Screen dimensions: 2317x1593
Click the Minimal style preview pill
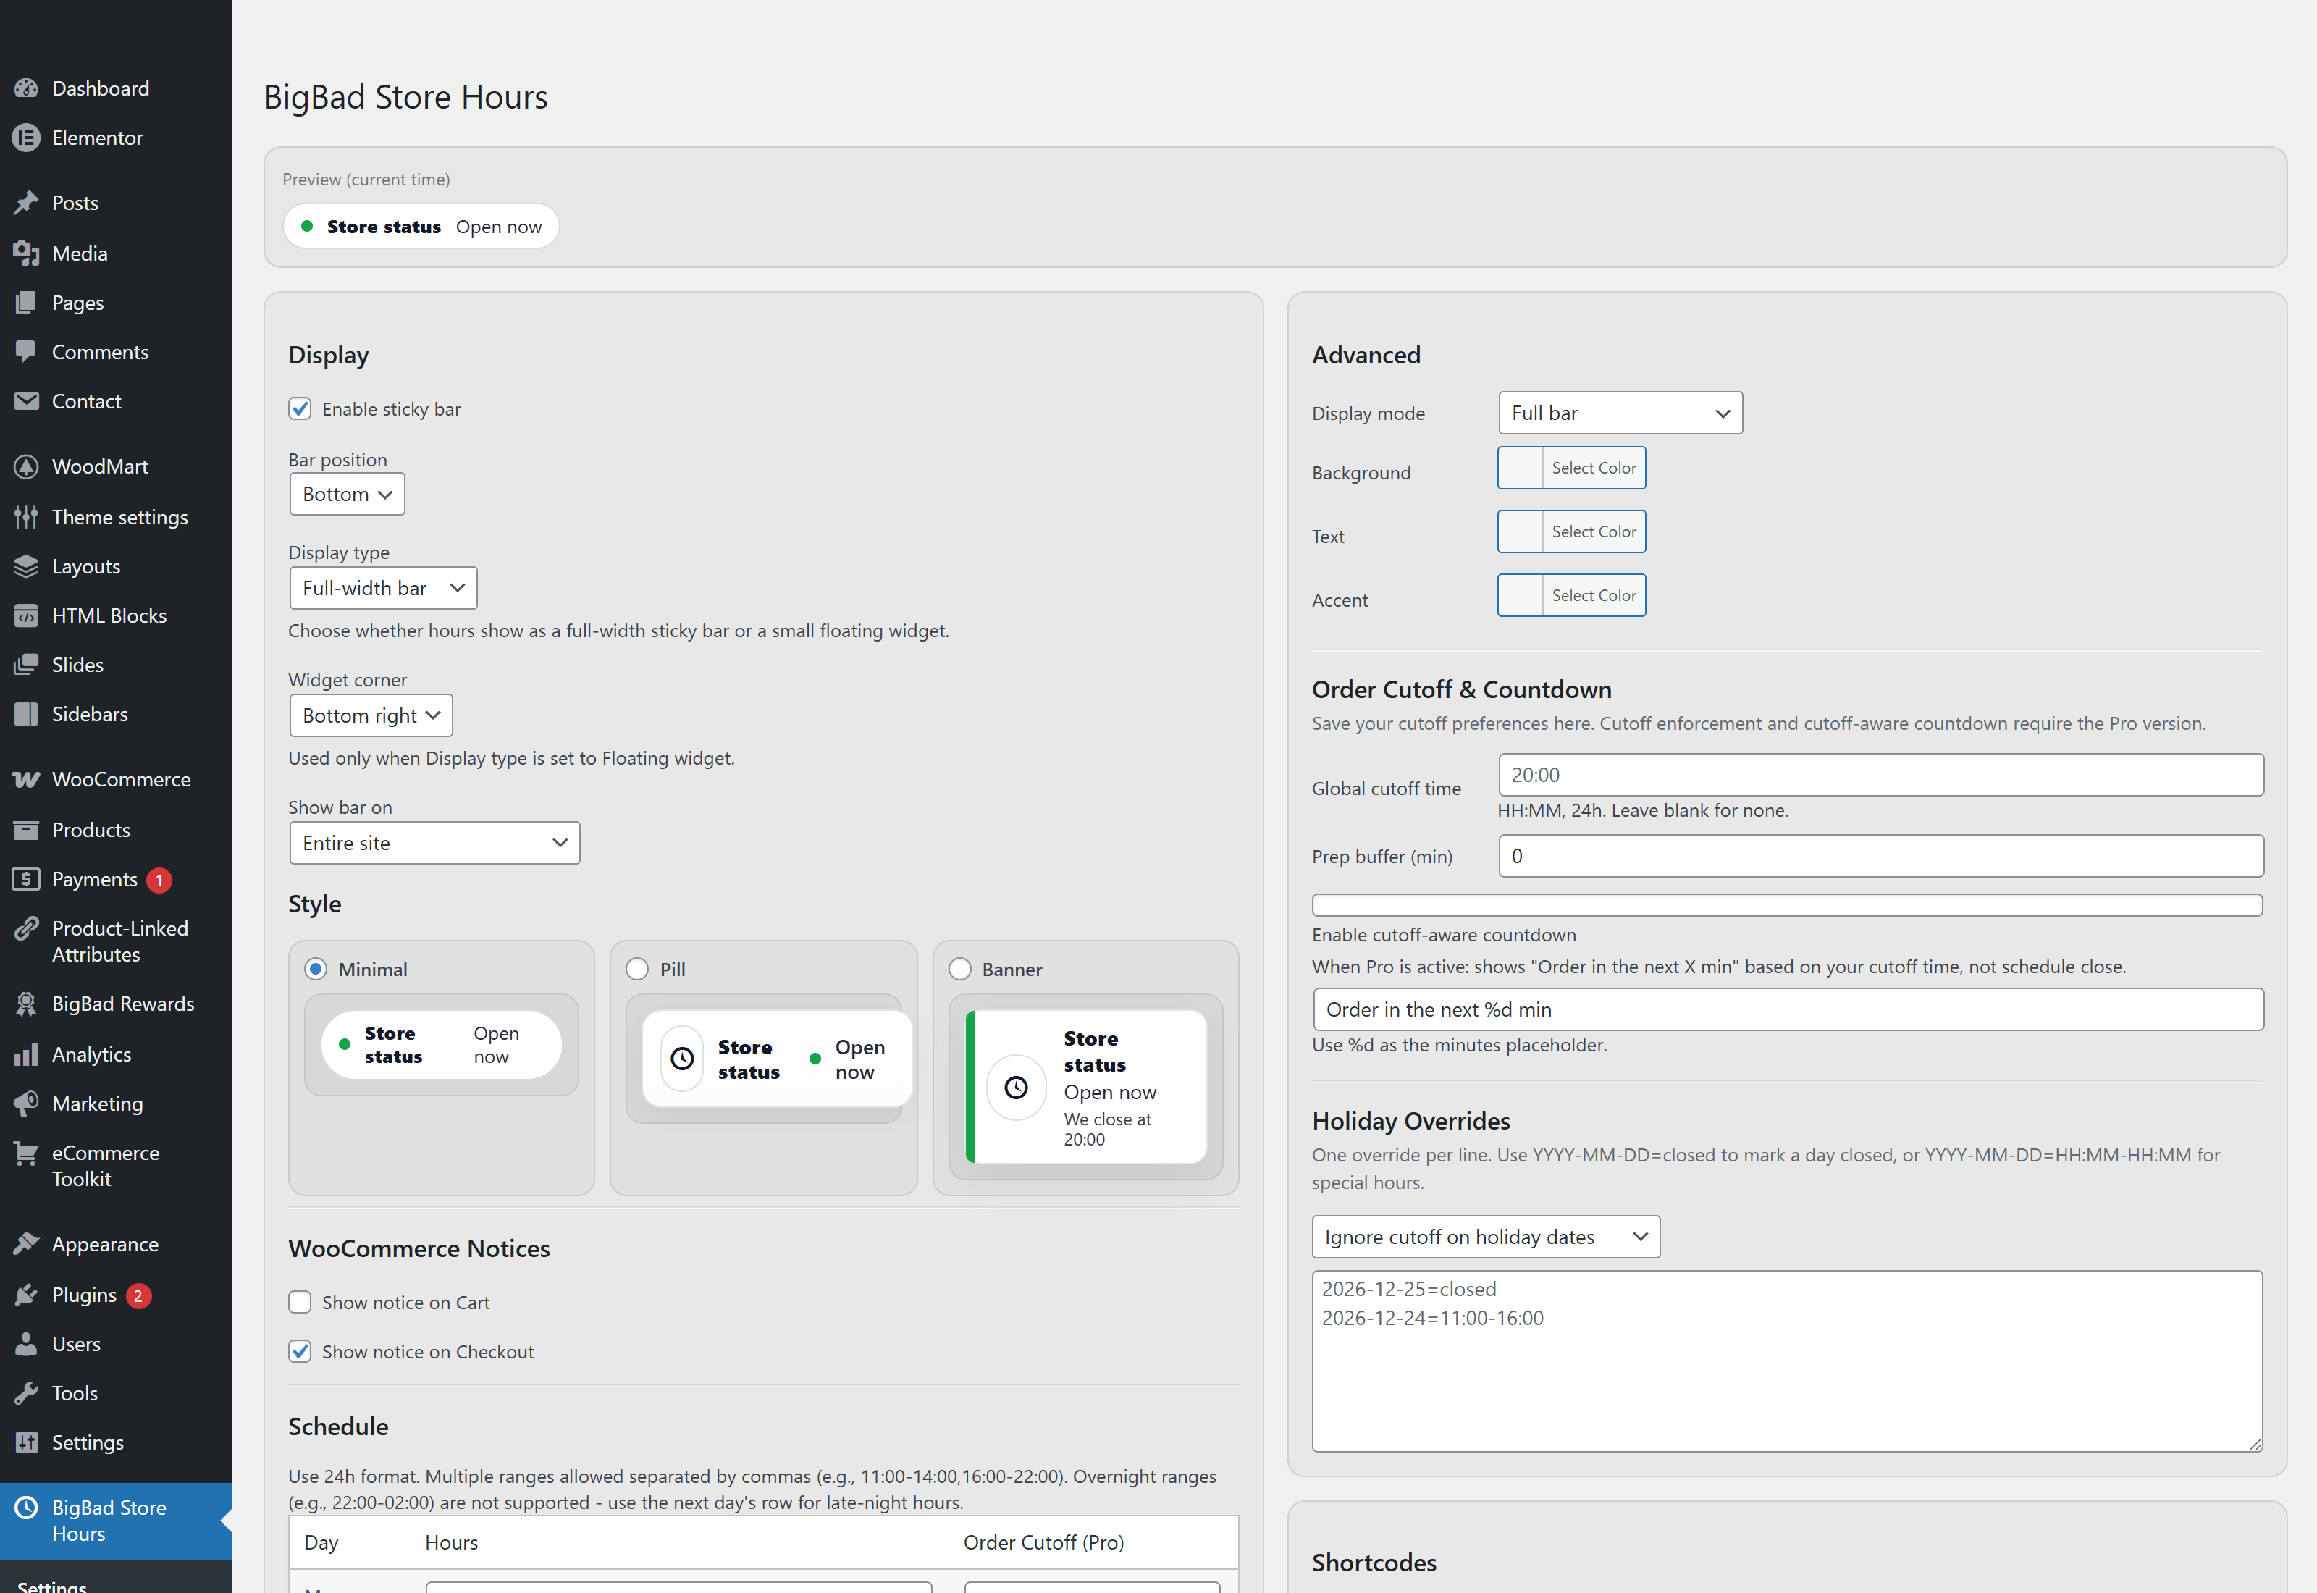pos(441,1045)
